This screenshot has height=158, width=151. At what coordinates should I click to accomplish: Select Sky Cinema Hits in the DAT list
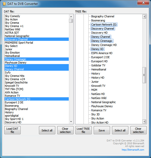point(37,76)
